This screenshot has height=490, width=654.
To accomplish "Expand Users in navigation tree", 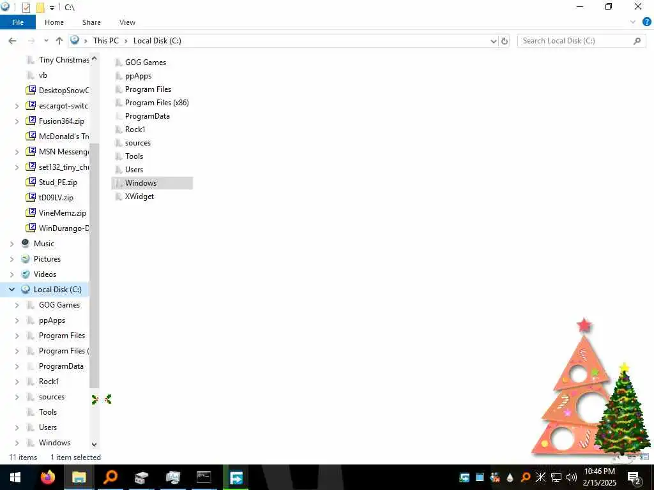I will tap(17, 428).
